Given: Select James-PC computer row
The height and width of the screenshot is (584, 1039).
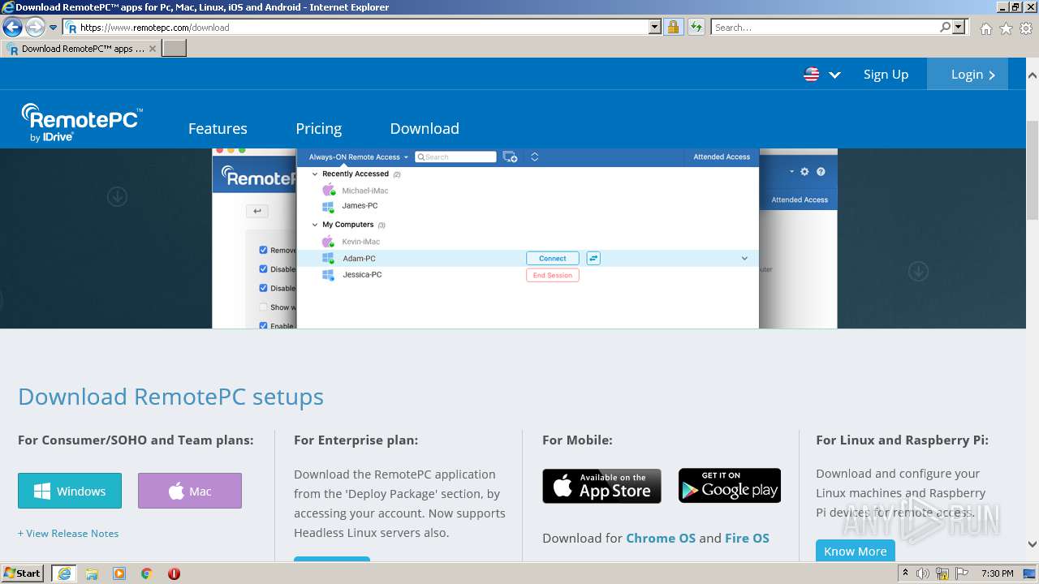Looking at the screenshot, I should click(528, 206).
